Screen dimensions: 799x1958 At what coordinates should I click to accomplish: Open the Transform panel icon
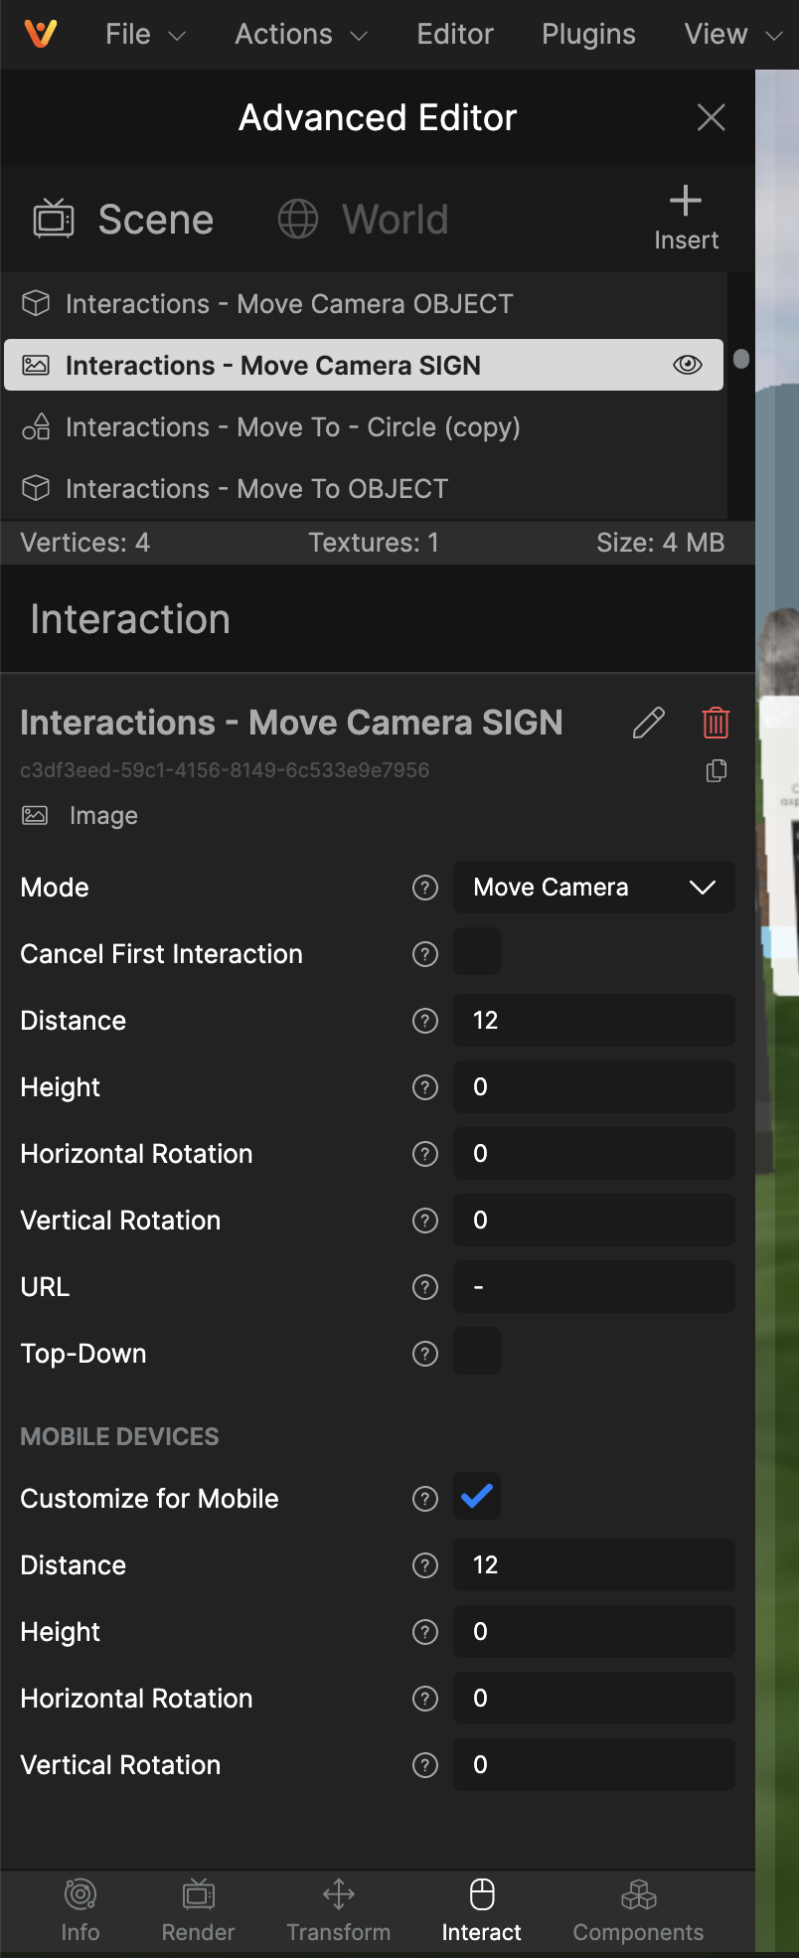(339, 1894)
